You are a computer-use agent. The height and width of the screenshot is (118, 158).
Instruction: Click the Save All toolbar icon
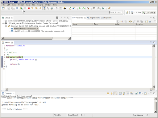pyautogui.click(x=12, y=8)
